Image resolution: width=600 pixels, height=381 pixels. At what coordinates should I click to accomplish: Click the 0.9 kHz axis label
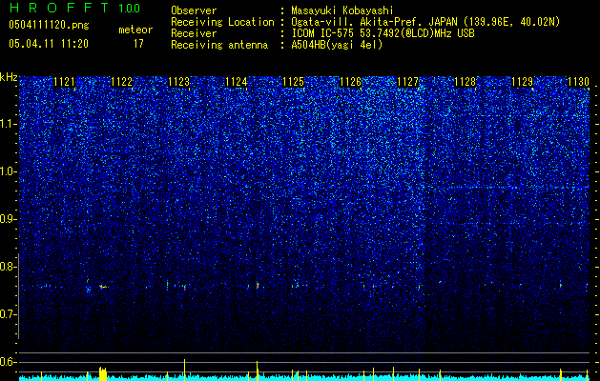tap(9, 219)
